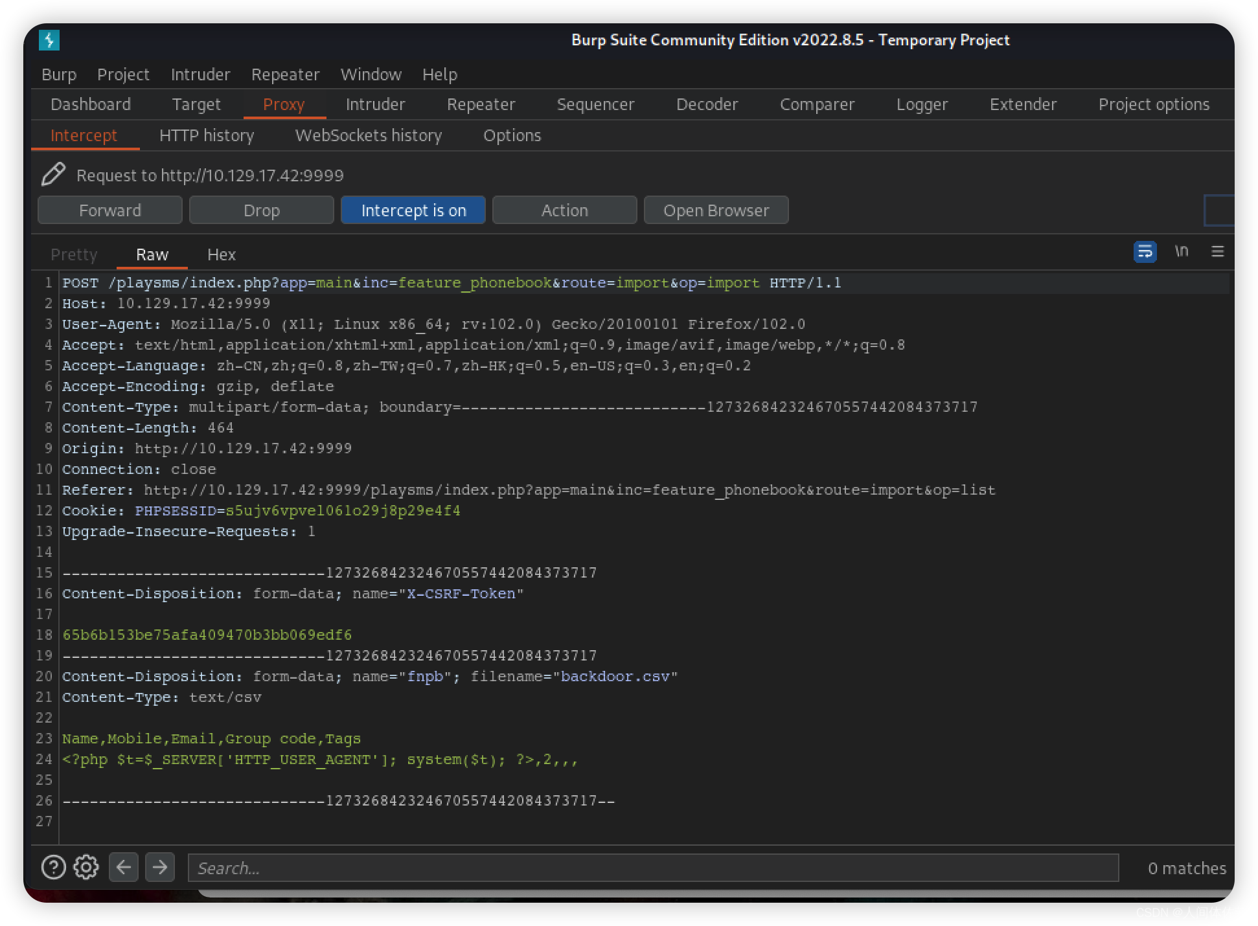Switch to the Intruder tool tab
The image size is (1258, 926).
tap(375, 104)
